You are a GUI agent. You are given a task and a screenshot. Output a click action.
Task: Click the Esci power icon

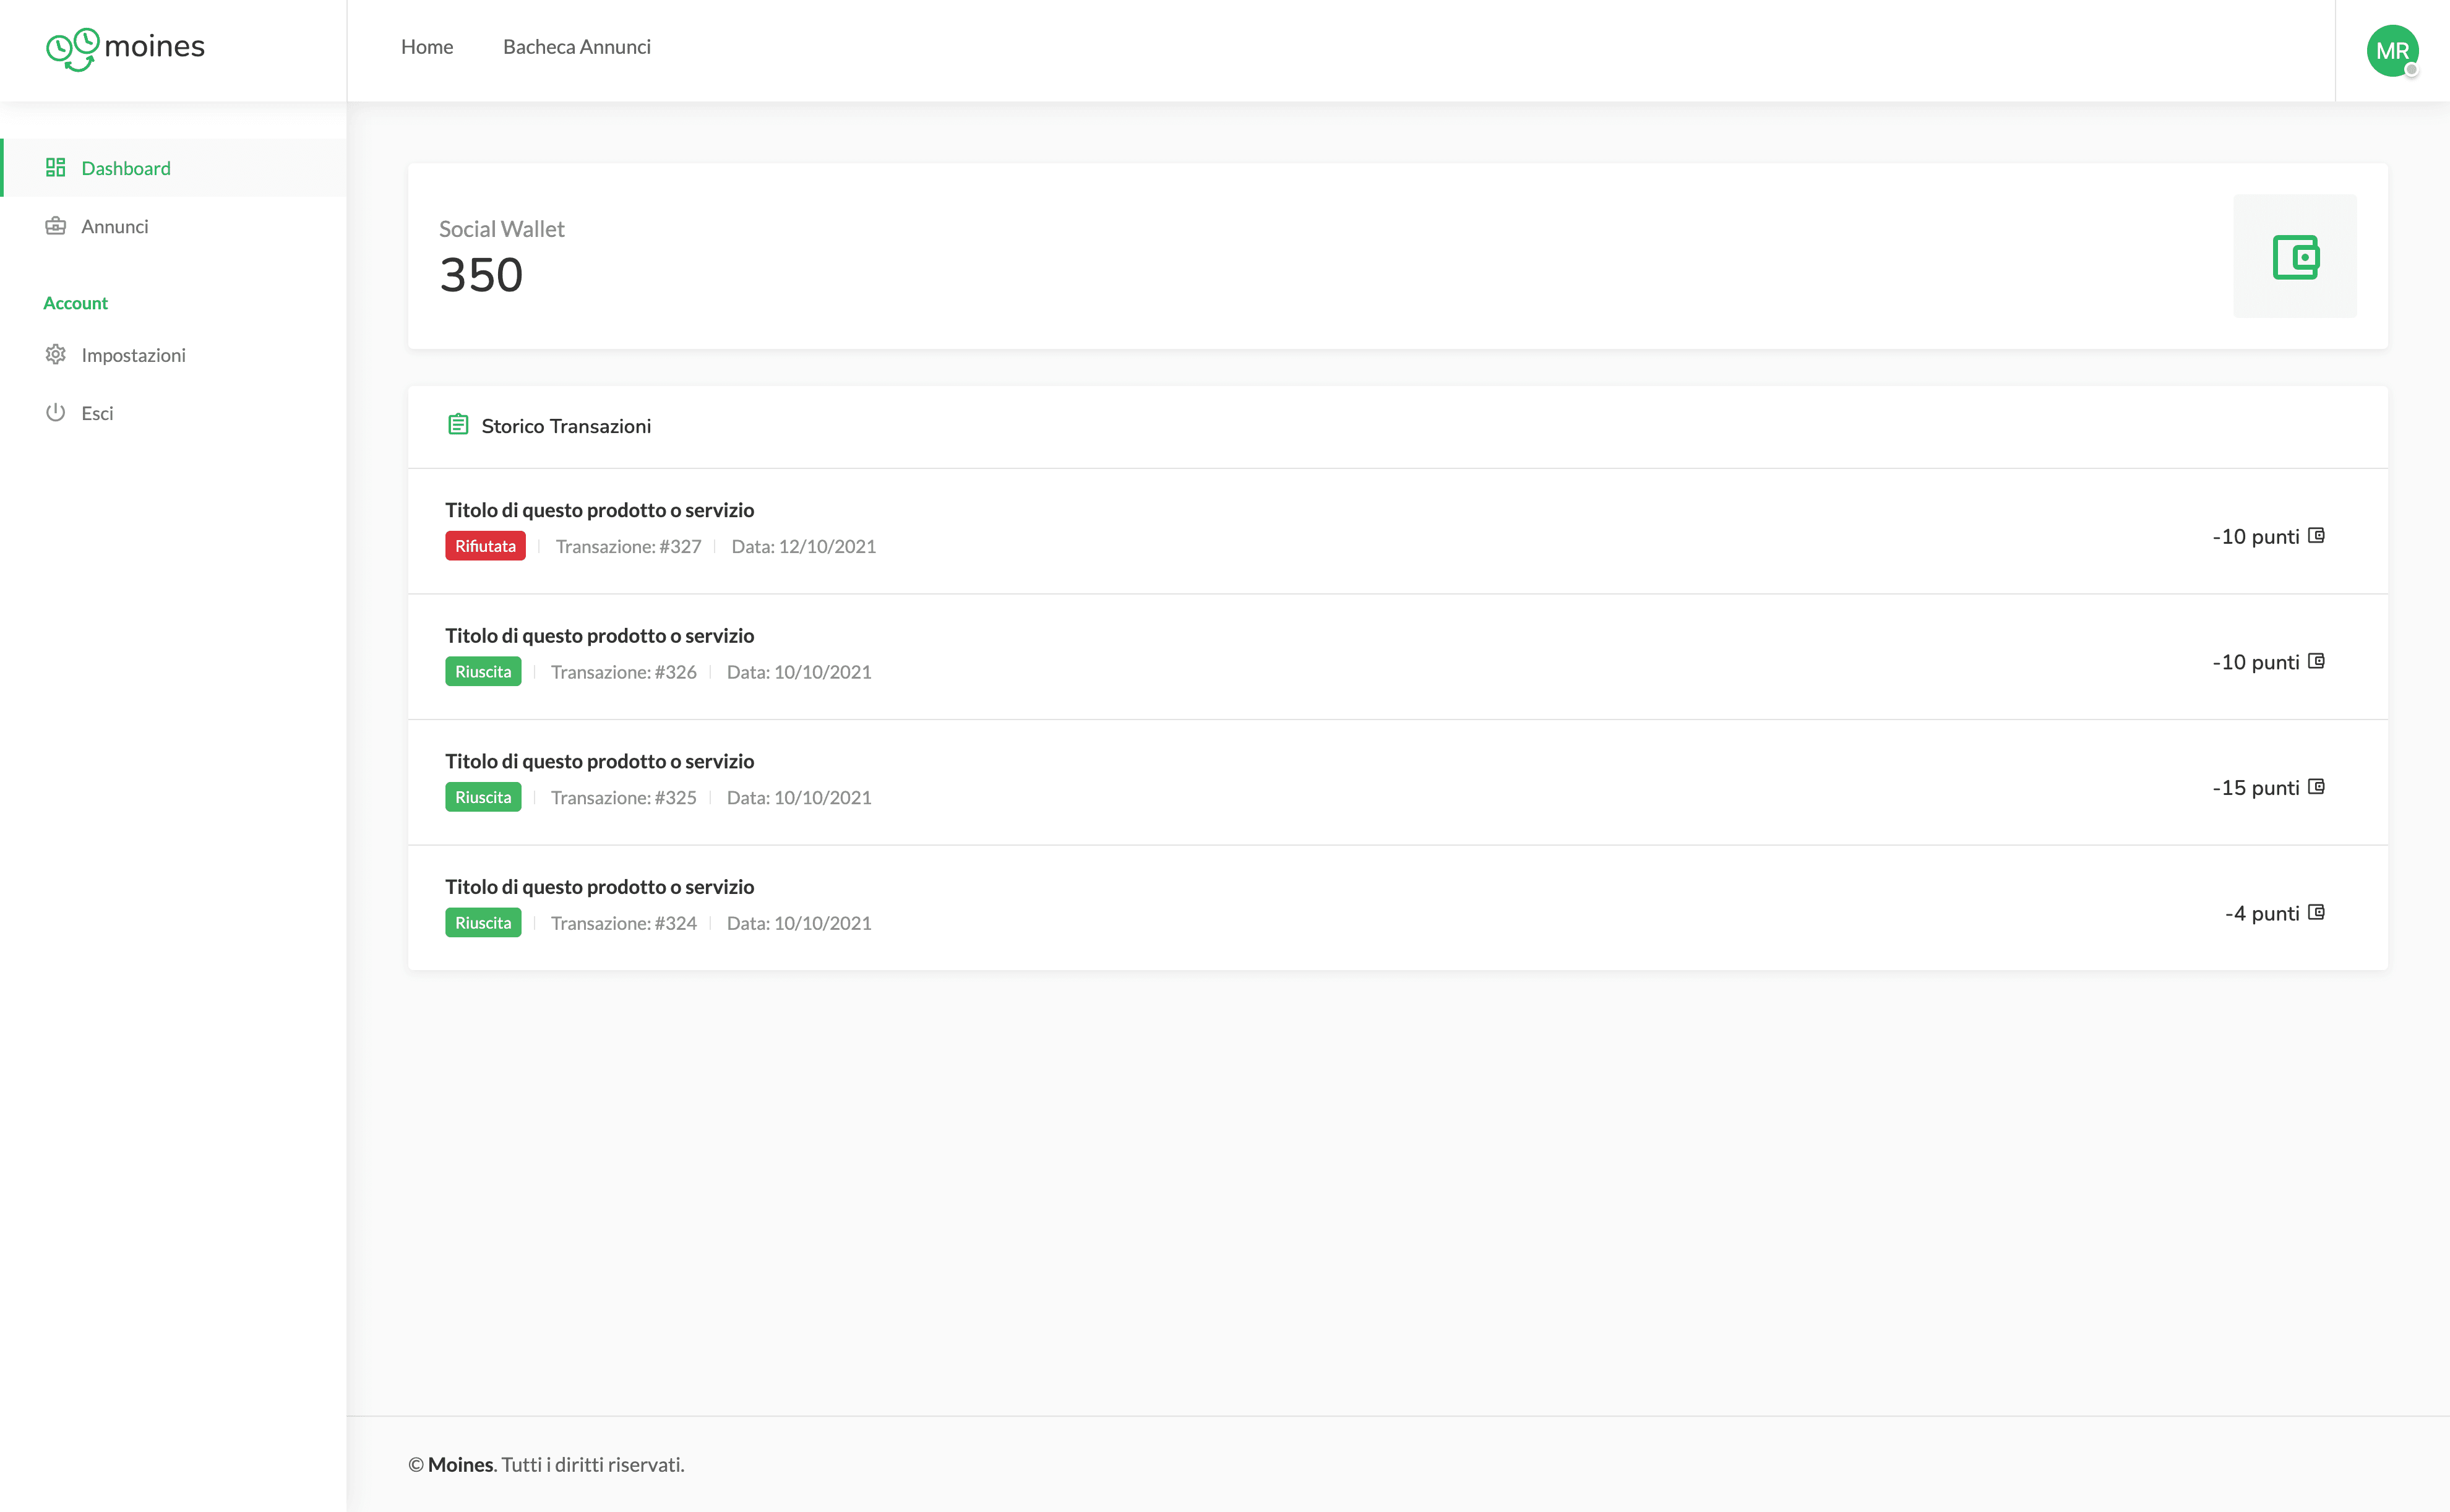[56, 412]
